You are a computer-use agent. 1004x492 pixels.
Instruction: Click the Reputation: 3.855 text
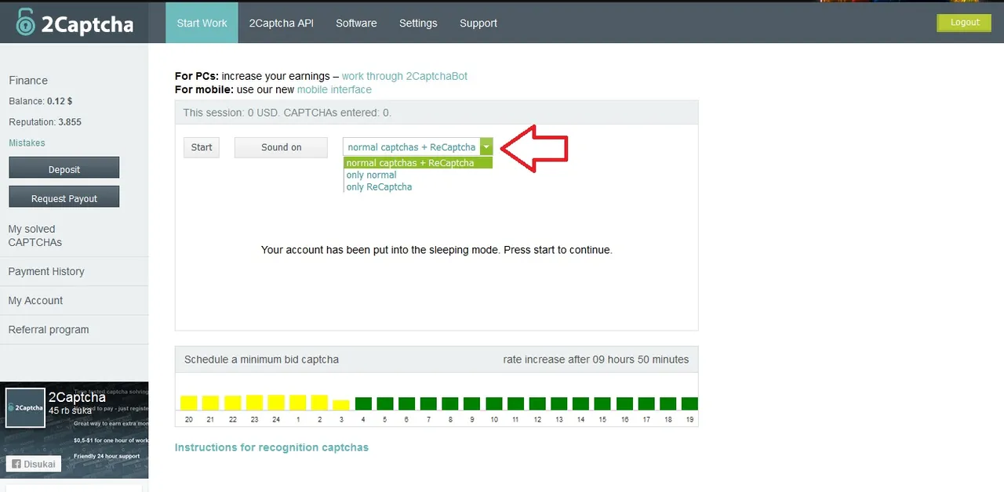(45, 122)
